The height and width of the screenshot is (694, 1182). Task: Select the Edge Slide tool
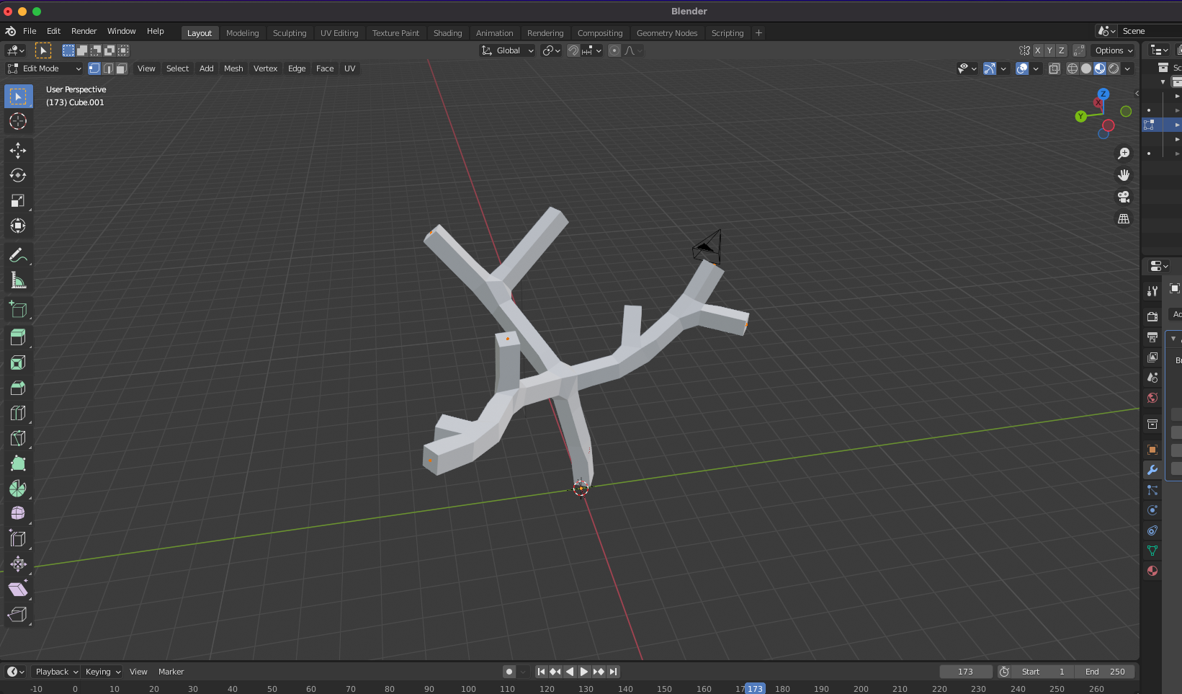tap(18, 538)
